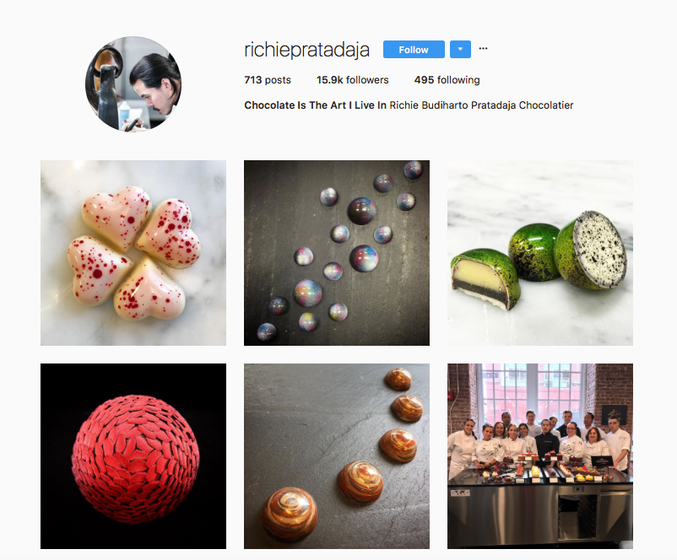
Task: Click the bio text 'Chocolate Is The Art I Live In'
Action: tap(315, 105)
